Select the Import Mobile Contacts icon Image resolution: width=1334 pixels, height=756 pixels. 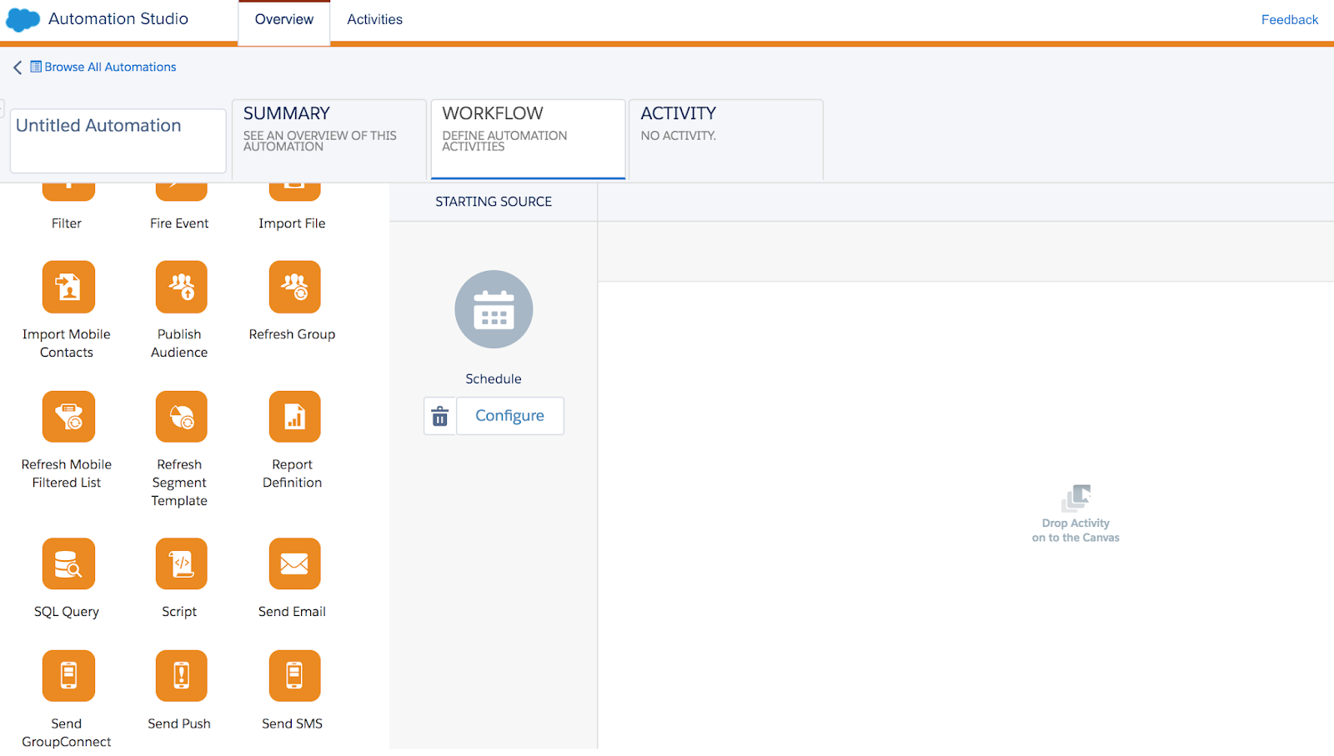(x=68, y=287)
